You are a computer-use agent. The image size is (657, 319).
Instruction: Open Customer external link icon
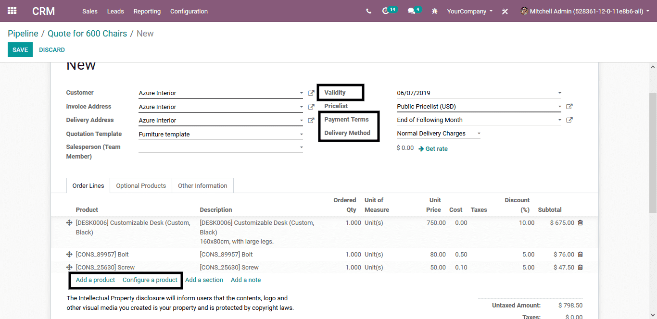pos(311,93)
